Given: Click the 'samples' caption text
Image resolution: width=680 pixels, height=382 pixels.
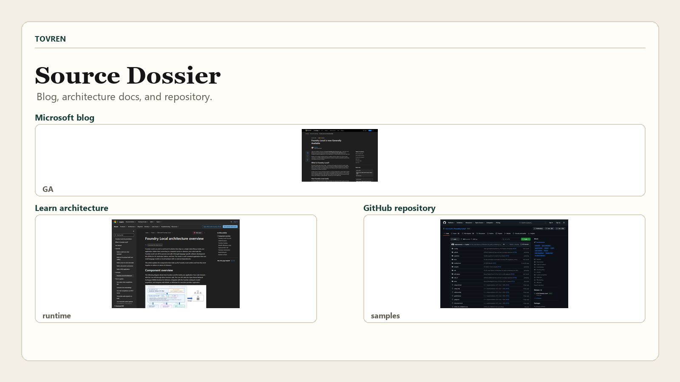Looking at the screenshot, I should 385,316.
